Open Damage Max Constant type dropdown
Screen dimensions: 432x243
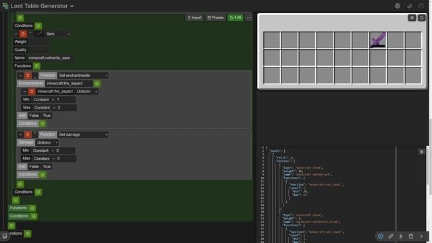[x=44, y=159]
